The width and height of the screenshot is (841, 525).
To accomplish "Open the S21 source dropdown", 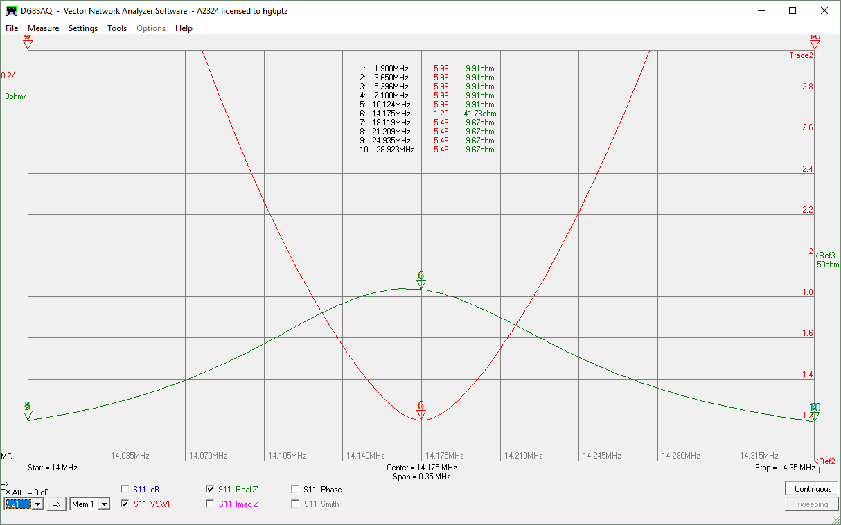I will point(37,504).
